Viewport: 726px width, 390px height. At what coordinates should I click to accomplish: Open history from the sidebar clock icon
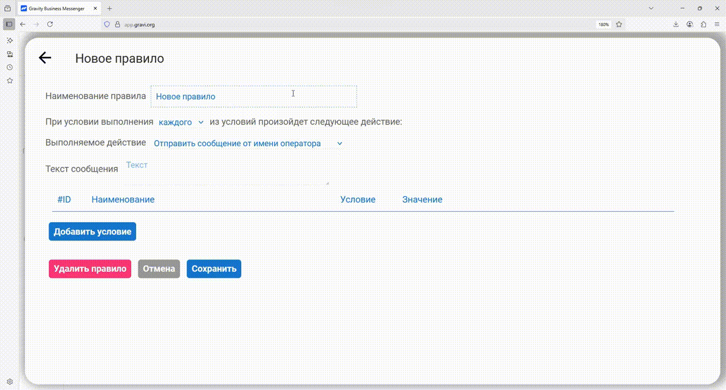[10, 67]
